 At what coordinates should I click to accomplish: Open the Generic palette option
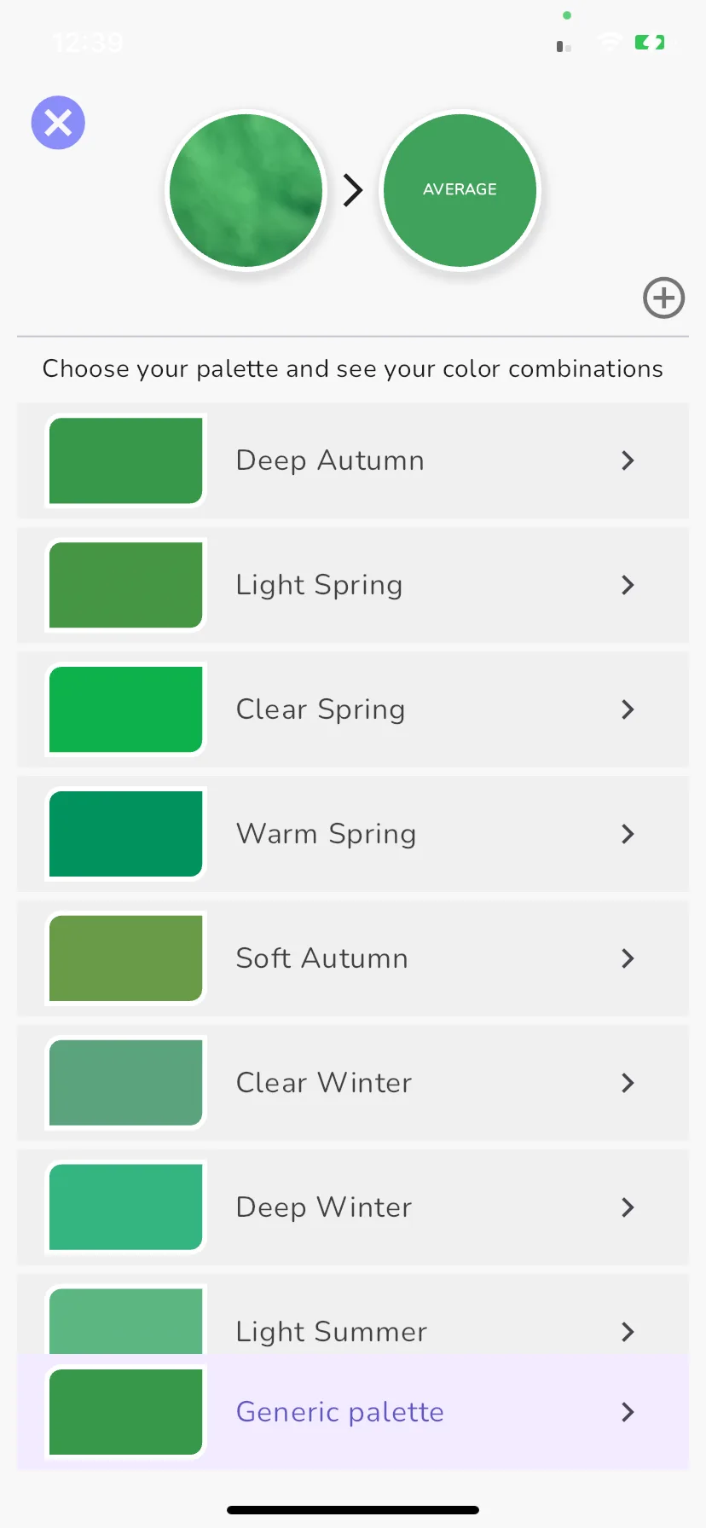tap(353, 1412)
